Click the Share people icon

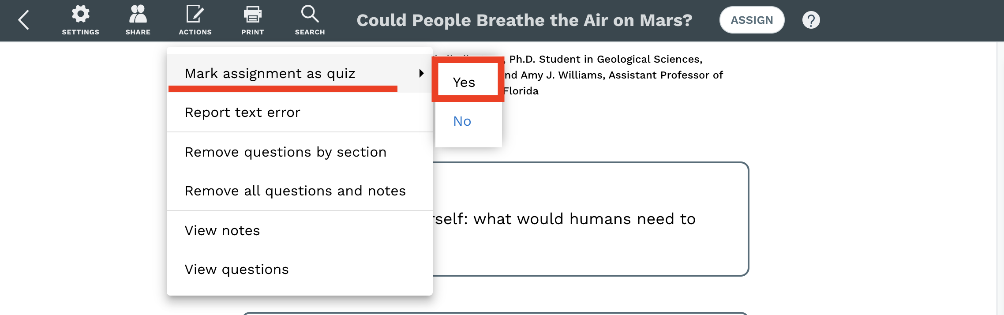(x=138, y=14)
